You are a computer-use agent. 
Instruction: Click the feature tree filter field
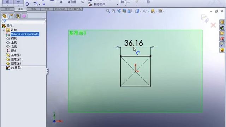pyautogui.click(x=24, y=21)
